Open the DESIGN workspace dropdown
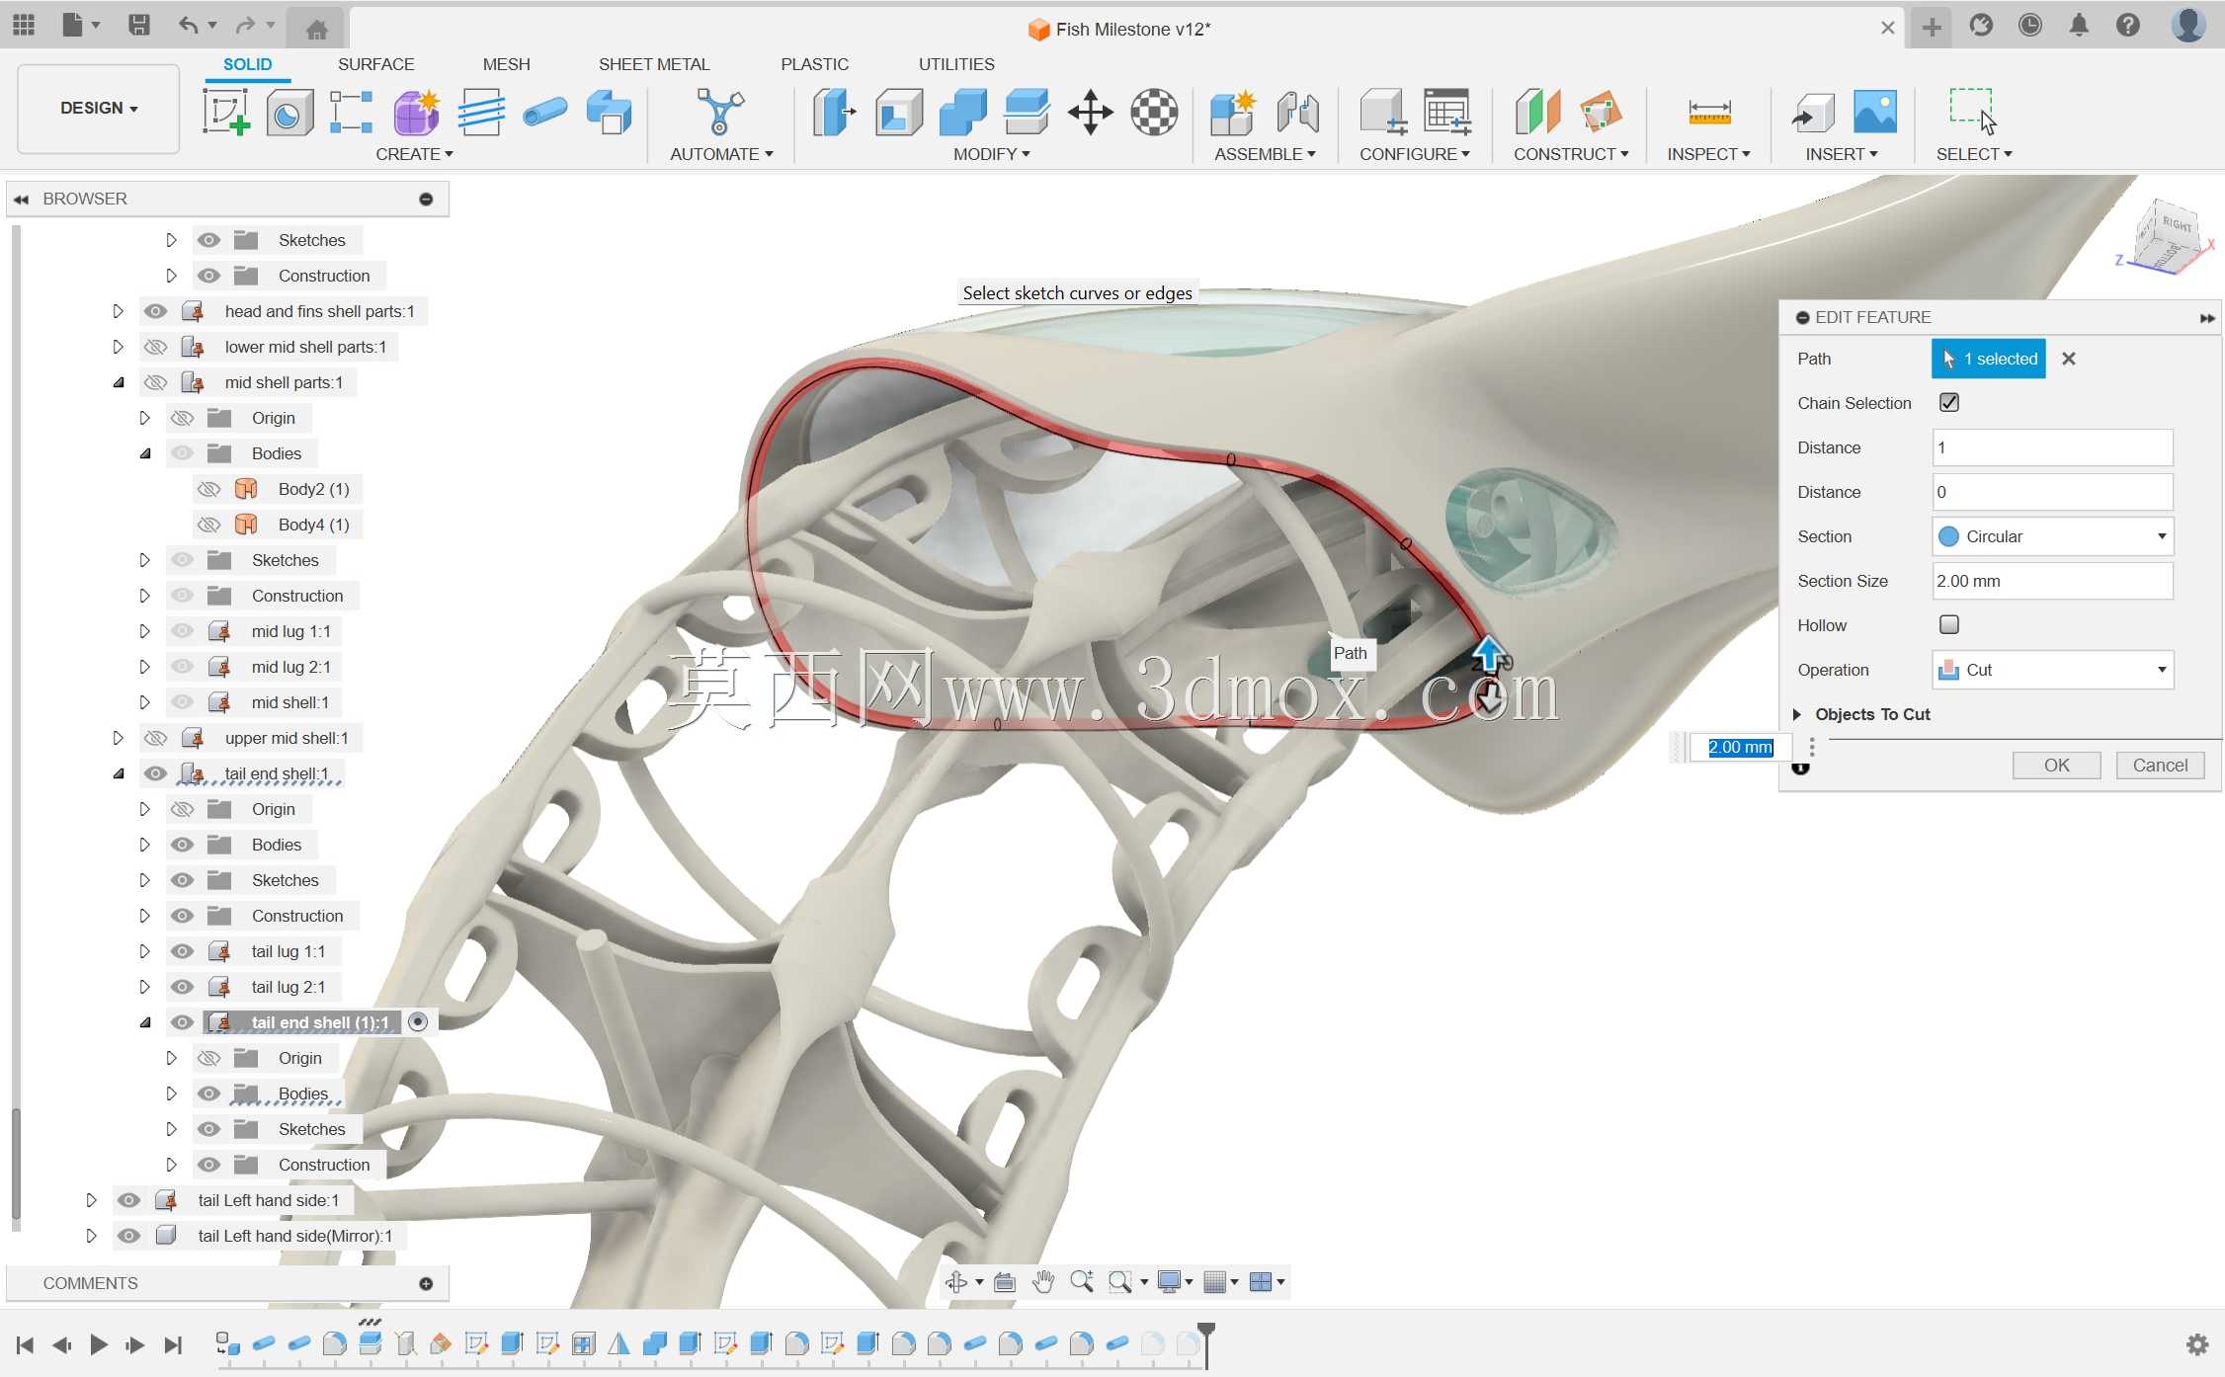The height and width of the screenshot is (1377, 2225). 99,108
